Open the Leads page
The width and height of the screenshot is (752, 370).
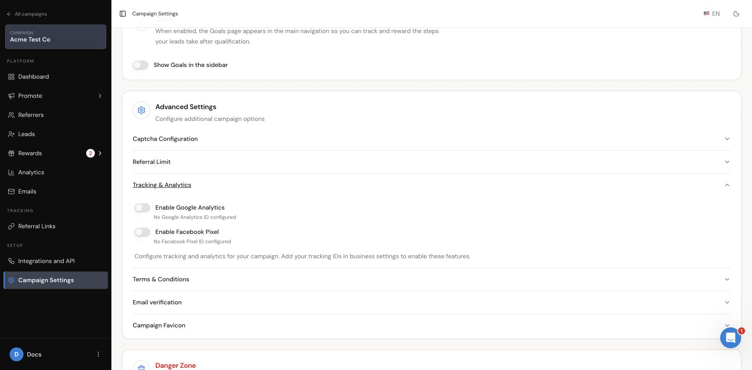[x=56, y=134]
